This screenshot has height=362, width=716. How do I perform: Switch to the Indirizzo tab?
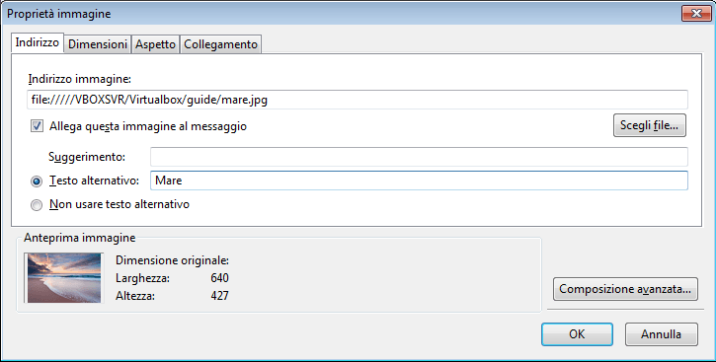tap(37, 42)
